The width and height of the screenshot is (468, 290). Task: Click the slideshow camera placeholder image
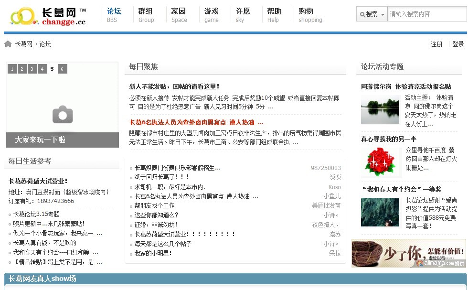tap(63, 114)
